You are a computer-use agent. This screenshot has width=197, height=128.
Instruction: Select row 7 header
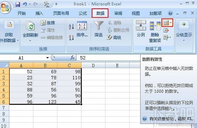[4, 108]
